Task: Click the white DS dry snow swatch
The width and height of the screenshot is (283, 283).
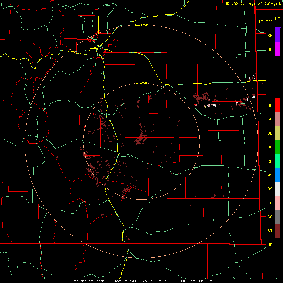Action: (x=278, y=189)
